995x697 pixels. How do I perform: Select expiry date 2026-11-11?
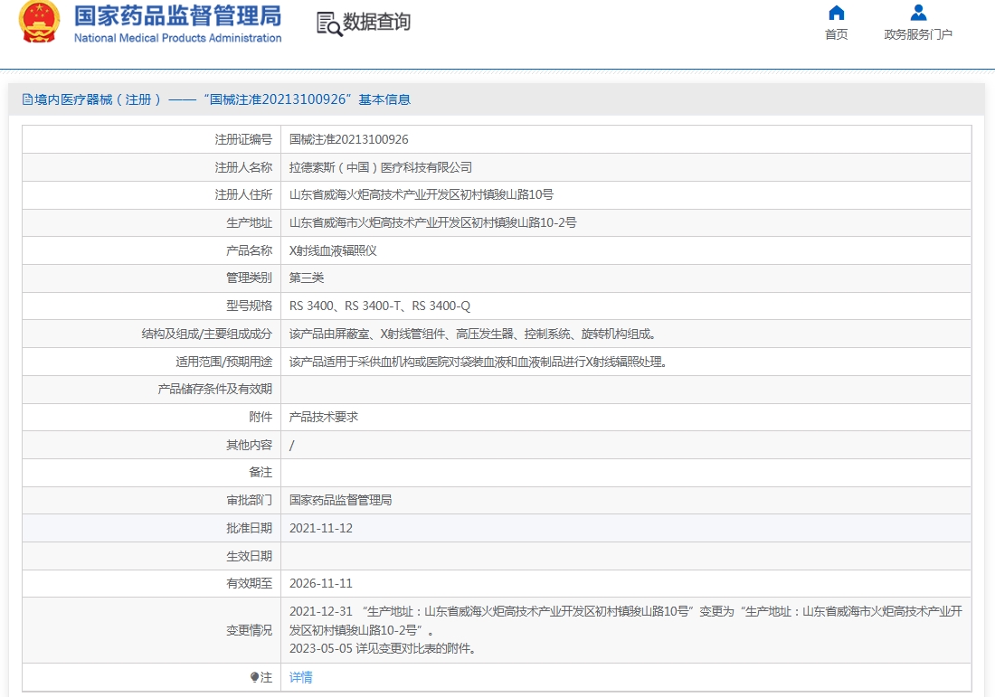[x=321, y=583]
